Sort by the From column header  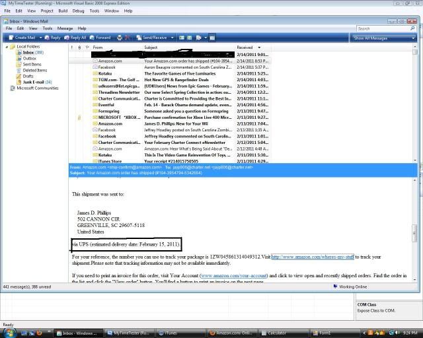pyautogui.click(x=116, y=48)
